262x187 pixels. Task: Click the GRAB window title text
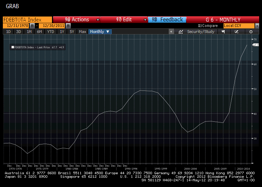point(12,6)
